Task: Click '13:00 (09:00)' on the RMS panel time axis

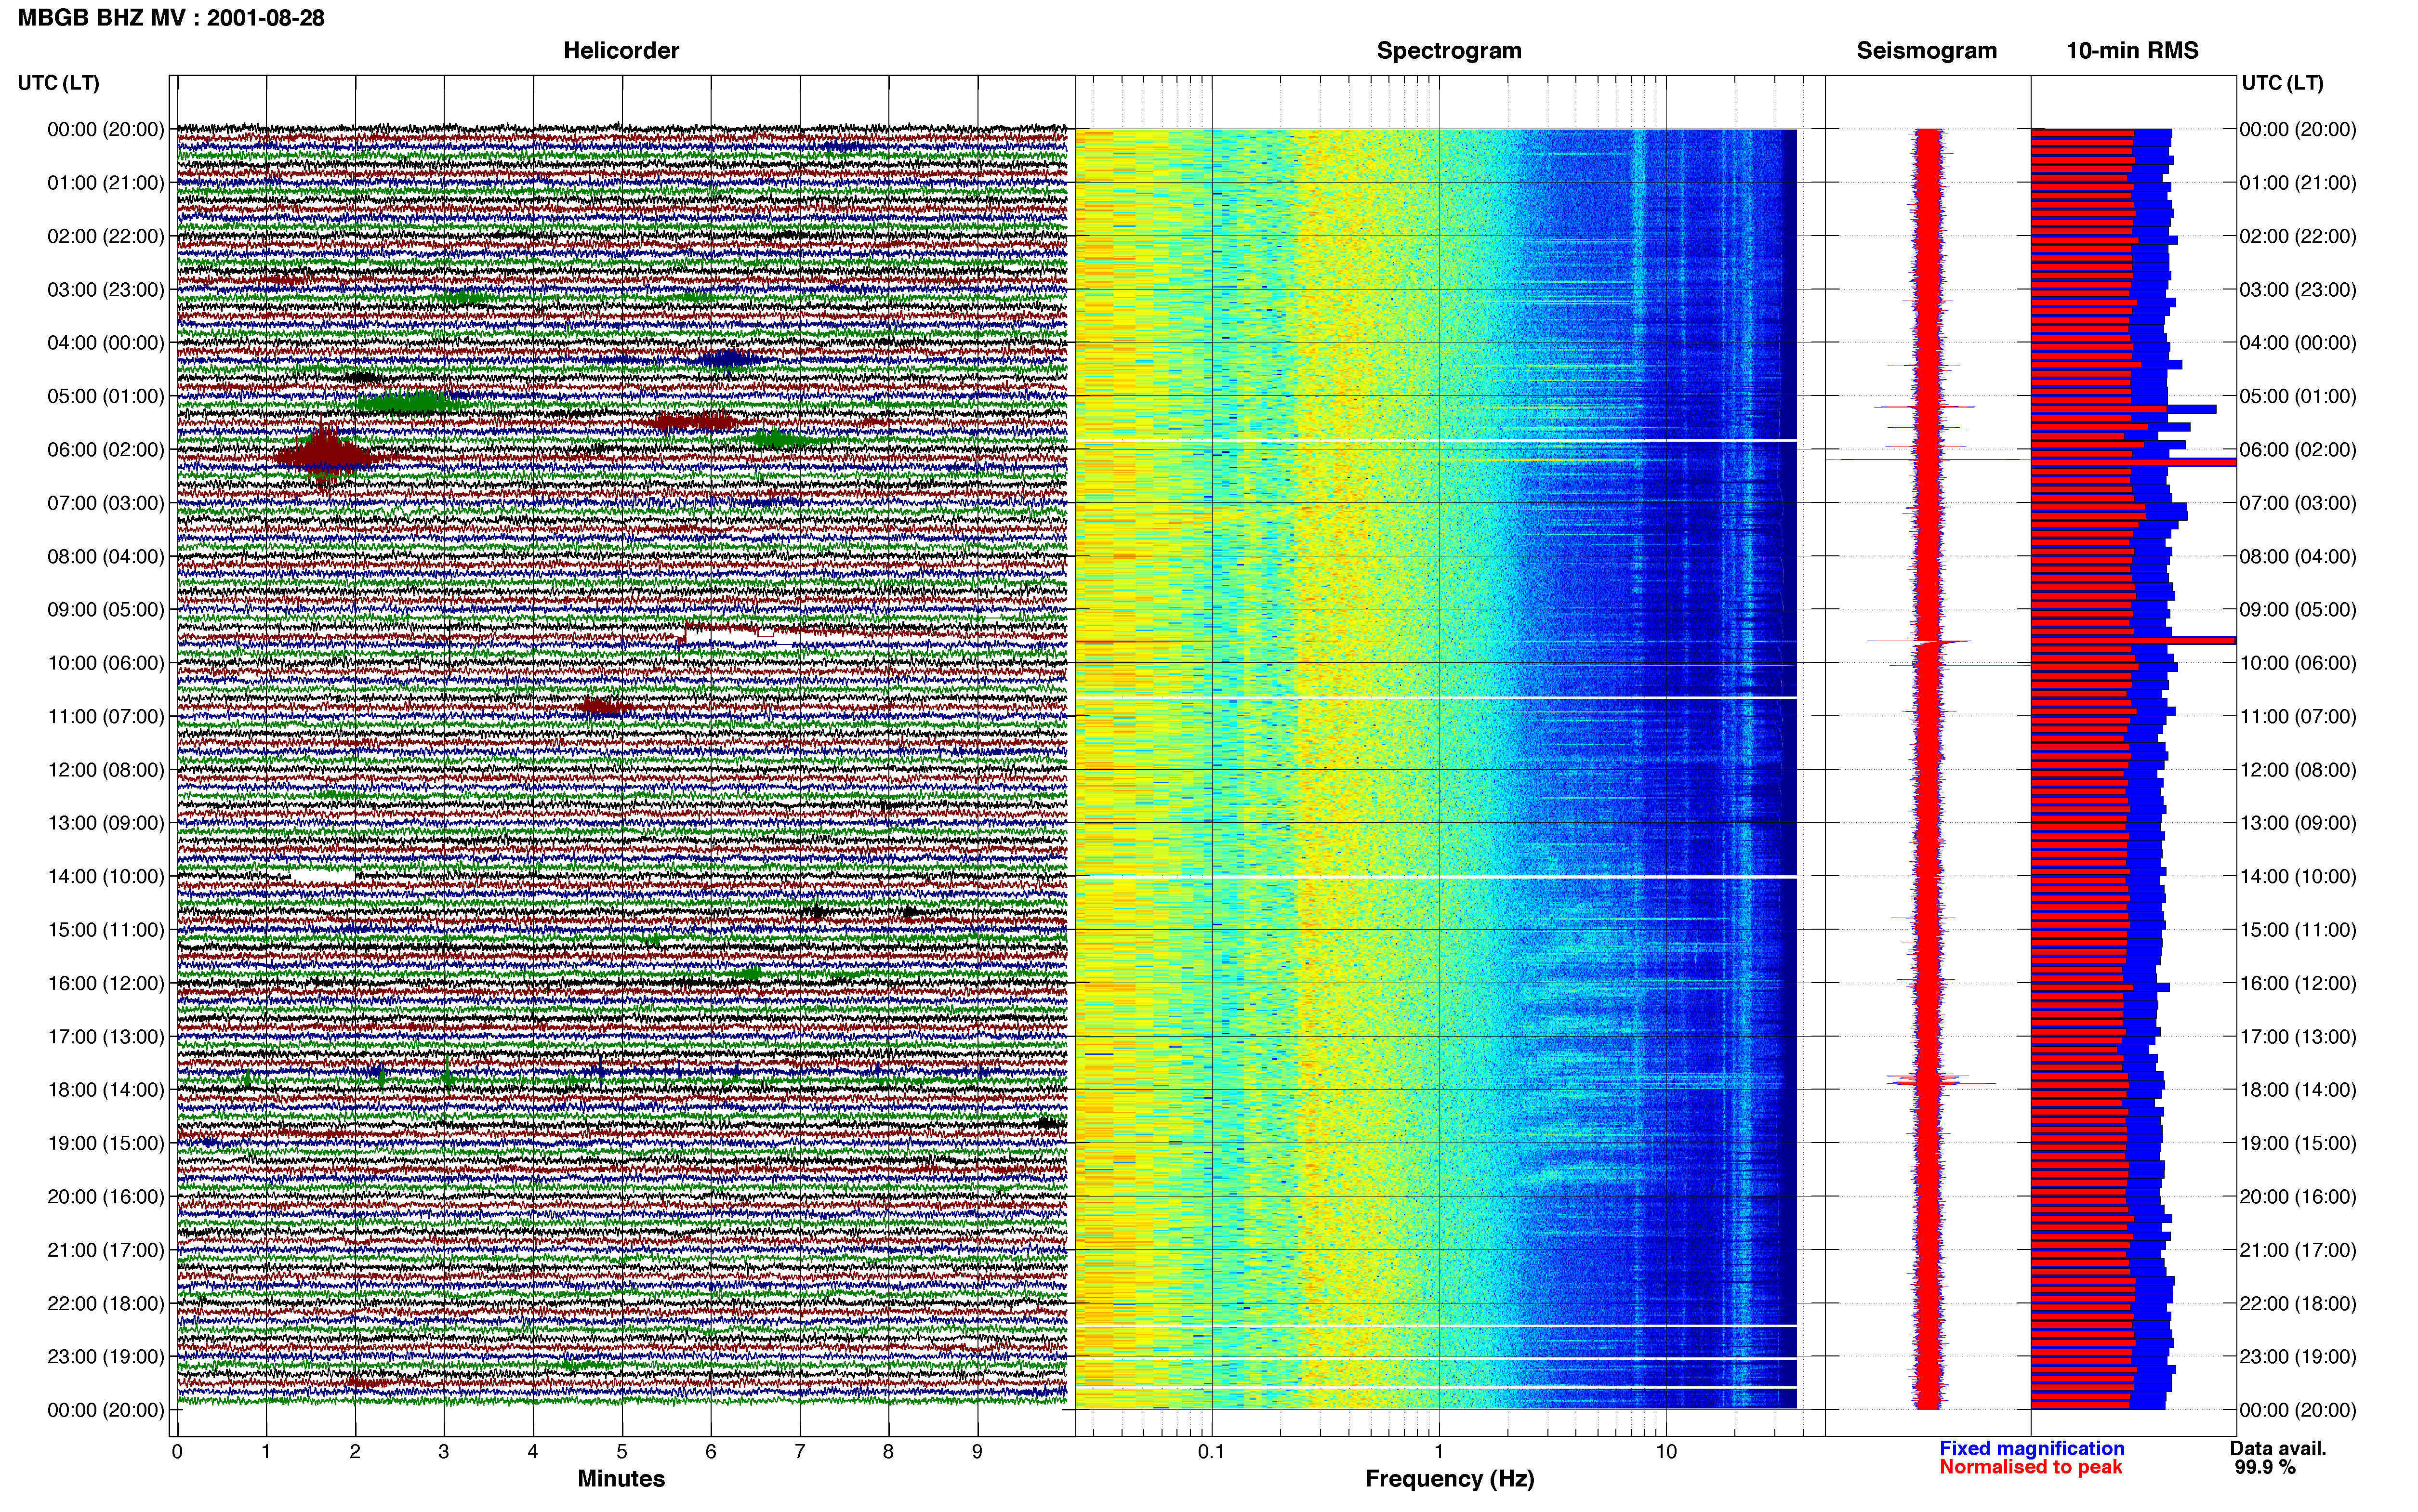Action: 2298,823
